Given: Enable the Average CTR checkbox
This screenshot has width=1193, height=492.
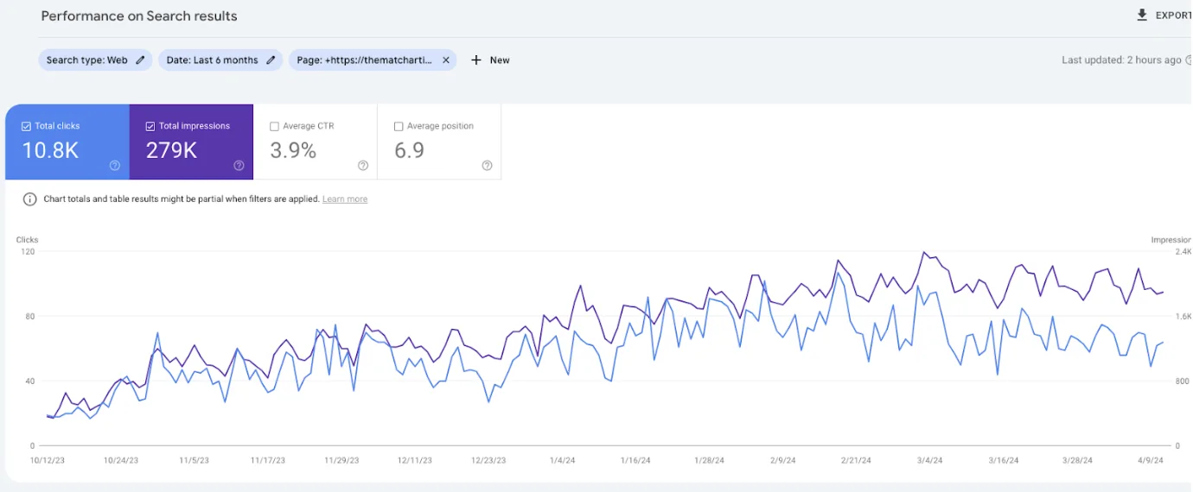Looking at the screenshot, I should pos(274,127).
